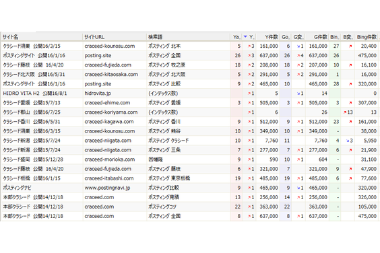
Task: Click search term ポスティングコツ
Action: click(162, 207)
